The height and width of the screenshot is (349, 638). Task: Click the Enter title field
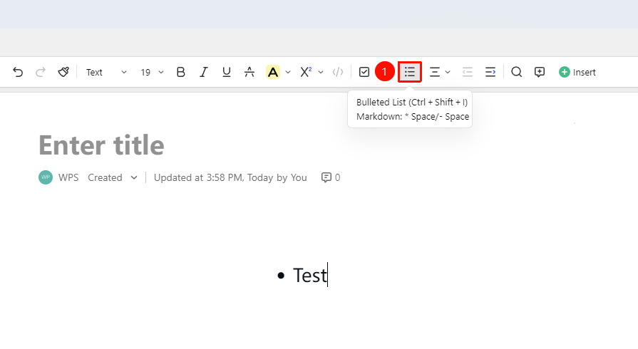(101, 145)
